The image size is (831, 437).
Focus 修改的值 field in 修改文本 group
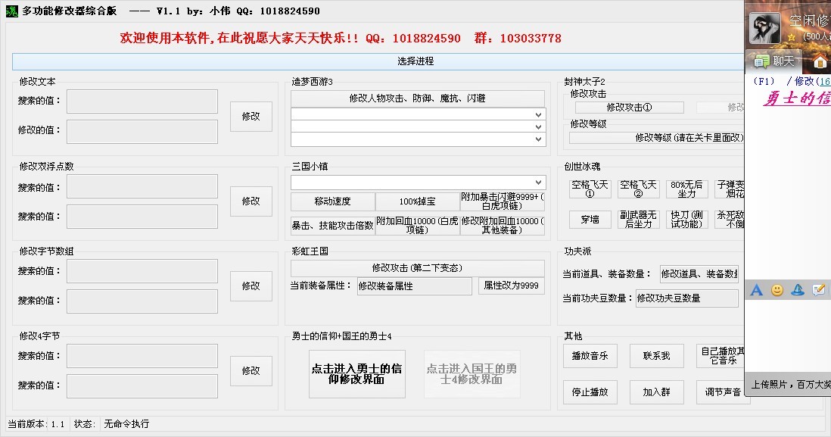pyautogui.click(x=142, y=131)
